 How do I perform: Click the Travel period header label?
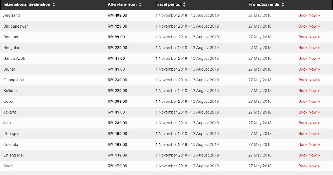coord(168,4)
